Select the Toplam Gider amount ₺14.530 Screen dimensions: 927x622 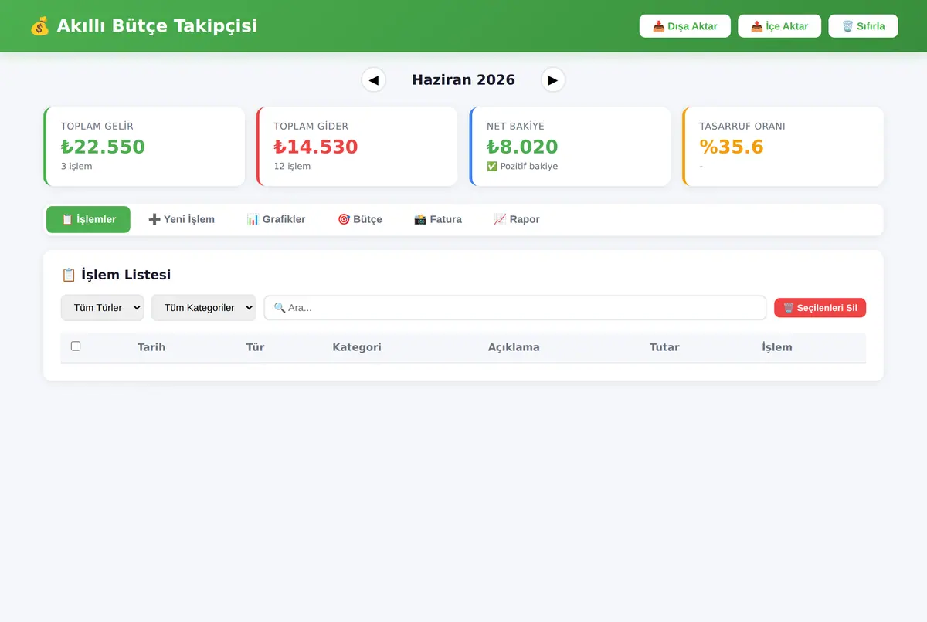(x=316, y=147)
